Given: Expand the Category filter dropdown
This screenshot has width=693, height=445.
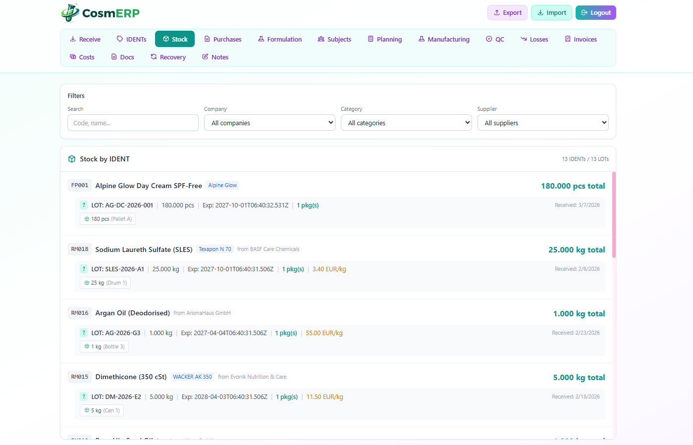Looking at the screenshot, I should point(406,122).
